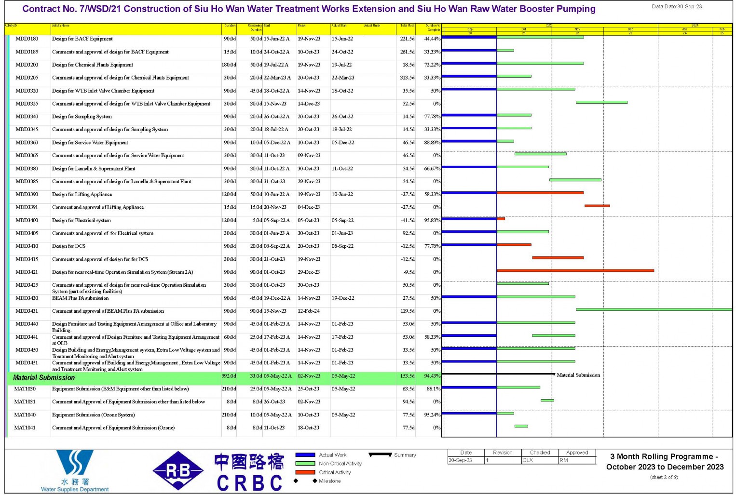Click the 592.0d duration in Material Submission row

(x=229, y=376)
